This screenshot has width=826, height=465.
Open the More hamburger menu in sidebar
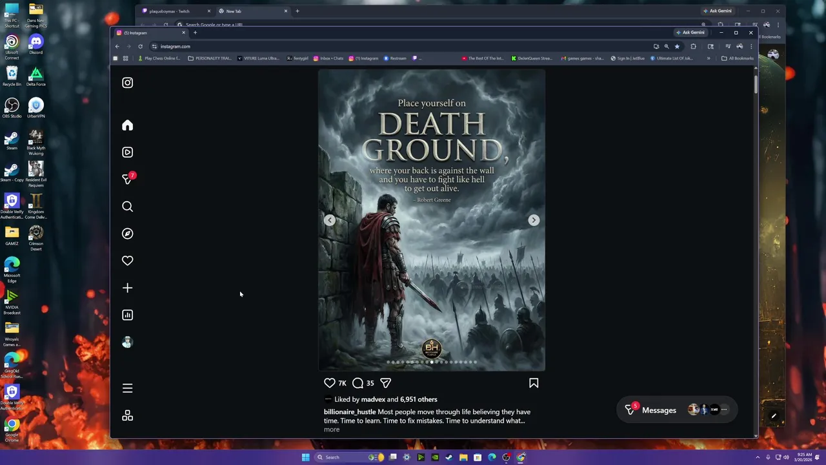(127, 388)
